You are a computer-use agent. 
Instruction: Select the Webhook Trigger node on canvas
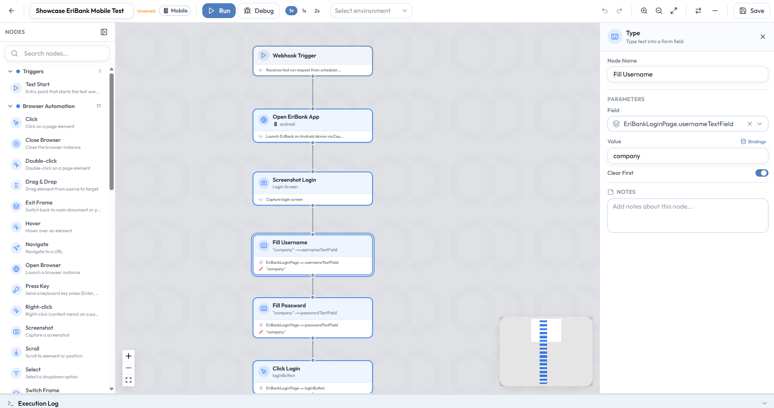click(x=313, y=61)
